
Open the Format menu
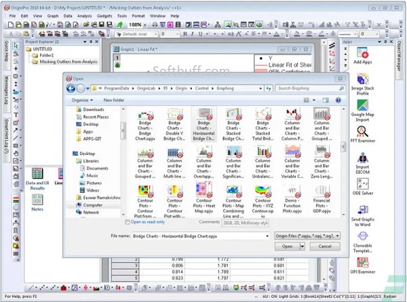click(x=138, y=16)
